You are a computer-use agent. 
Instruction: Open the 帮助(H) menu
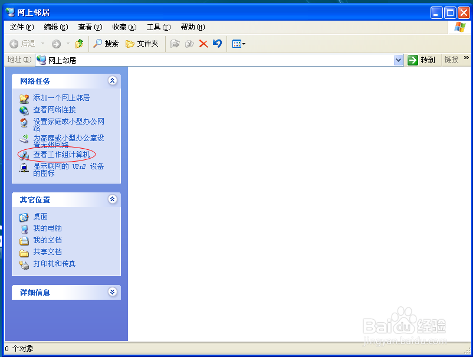pos(193,27)
